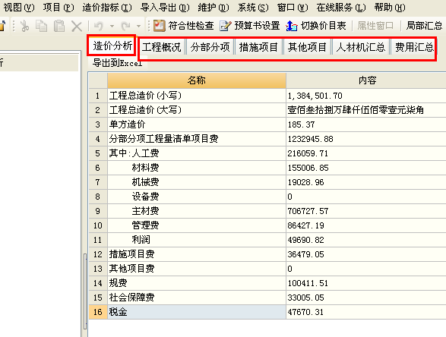Viewport: 446px width, 337px height.
Task: Open 预算书设置 settings
Action: point(250,26)
